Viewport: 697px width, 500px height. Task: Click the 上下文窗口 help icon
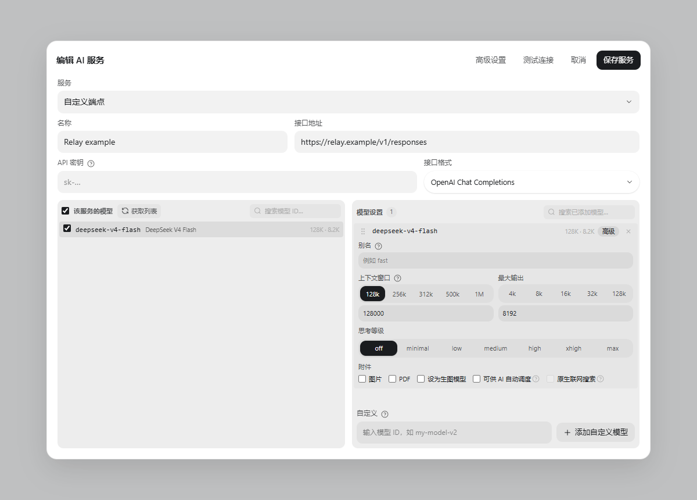click(398, 278)
